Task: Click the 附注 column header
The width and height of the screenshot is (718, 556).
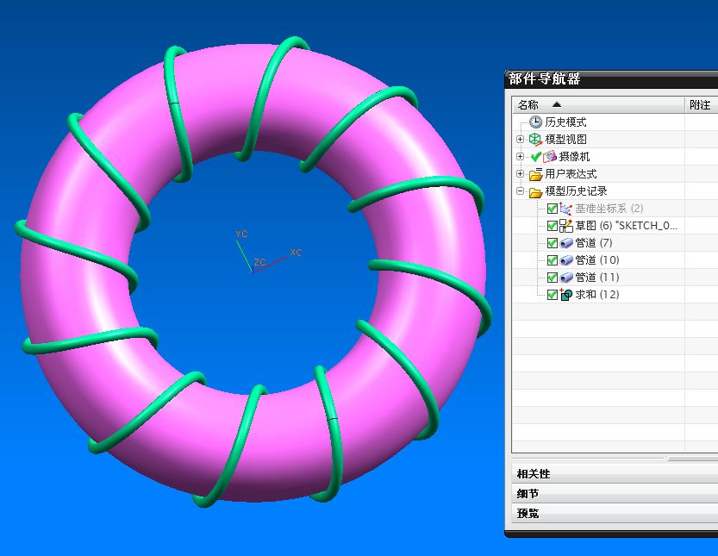Action: 702,105
